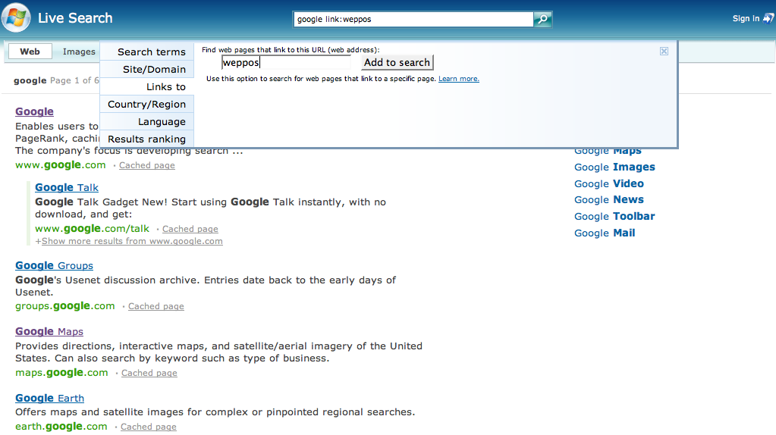Switch to the Images tab
The image size is (776, 435).
tap(79, 52)
